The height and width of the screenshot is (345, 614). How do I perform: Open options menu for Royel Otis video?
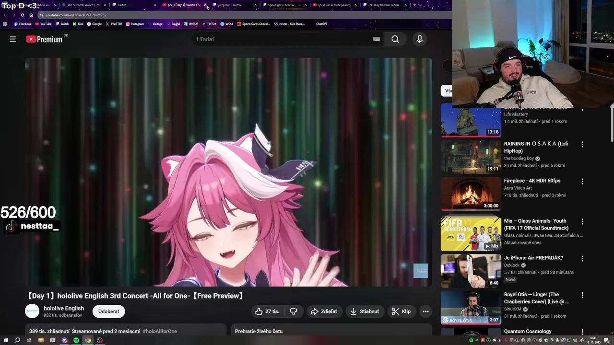tap(582, 295)
